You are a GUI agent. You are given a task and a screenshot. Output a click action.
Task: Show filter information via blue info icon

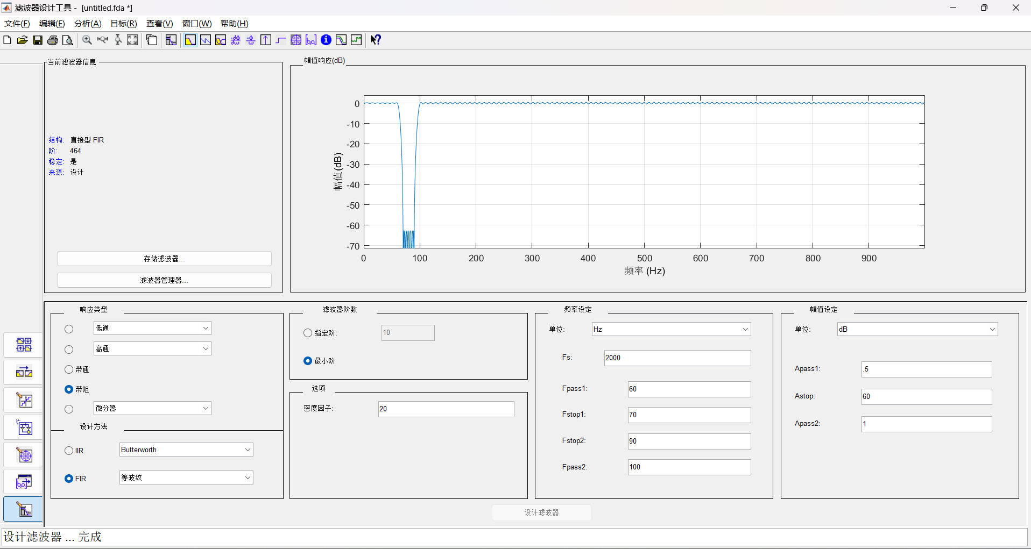pyautogui.click(x=326, y=40)
